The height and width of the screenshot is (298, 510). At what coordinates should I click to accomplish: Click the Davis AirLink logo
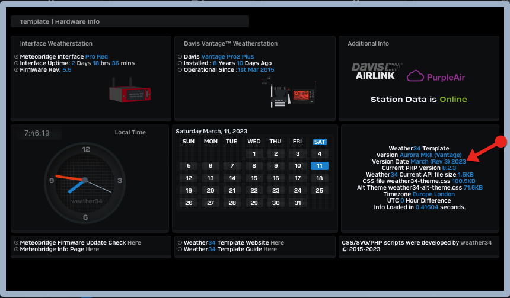(x=376, y=71)
